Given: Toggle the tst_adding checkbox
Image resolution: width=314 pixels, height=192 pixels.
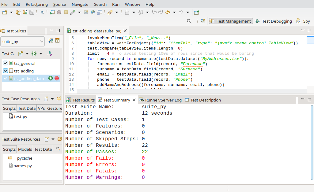Looking at the screenshot, I should coord(6,71).
